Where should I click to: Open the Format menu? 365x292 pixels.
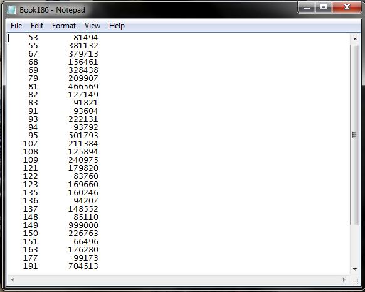[x=64, y=26]
